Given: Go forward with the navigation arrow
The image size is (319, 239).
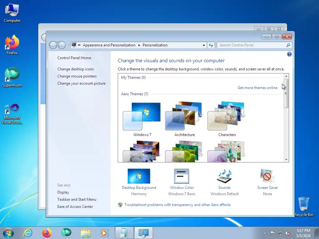Looking at the screenshot, I should [62, 45].
